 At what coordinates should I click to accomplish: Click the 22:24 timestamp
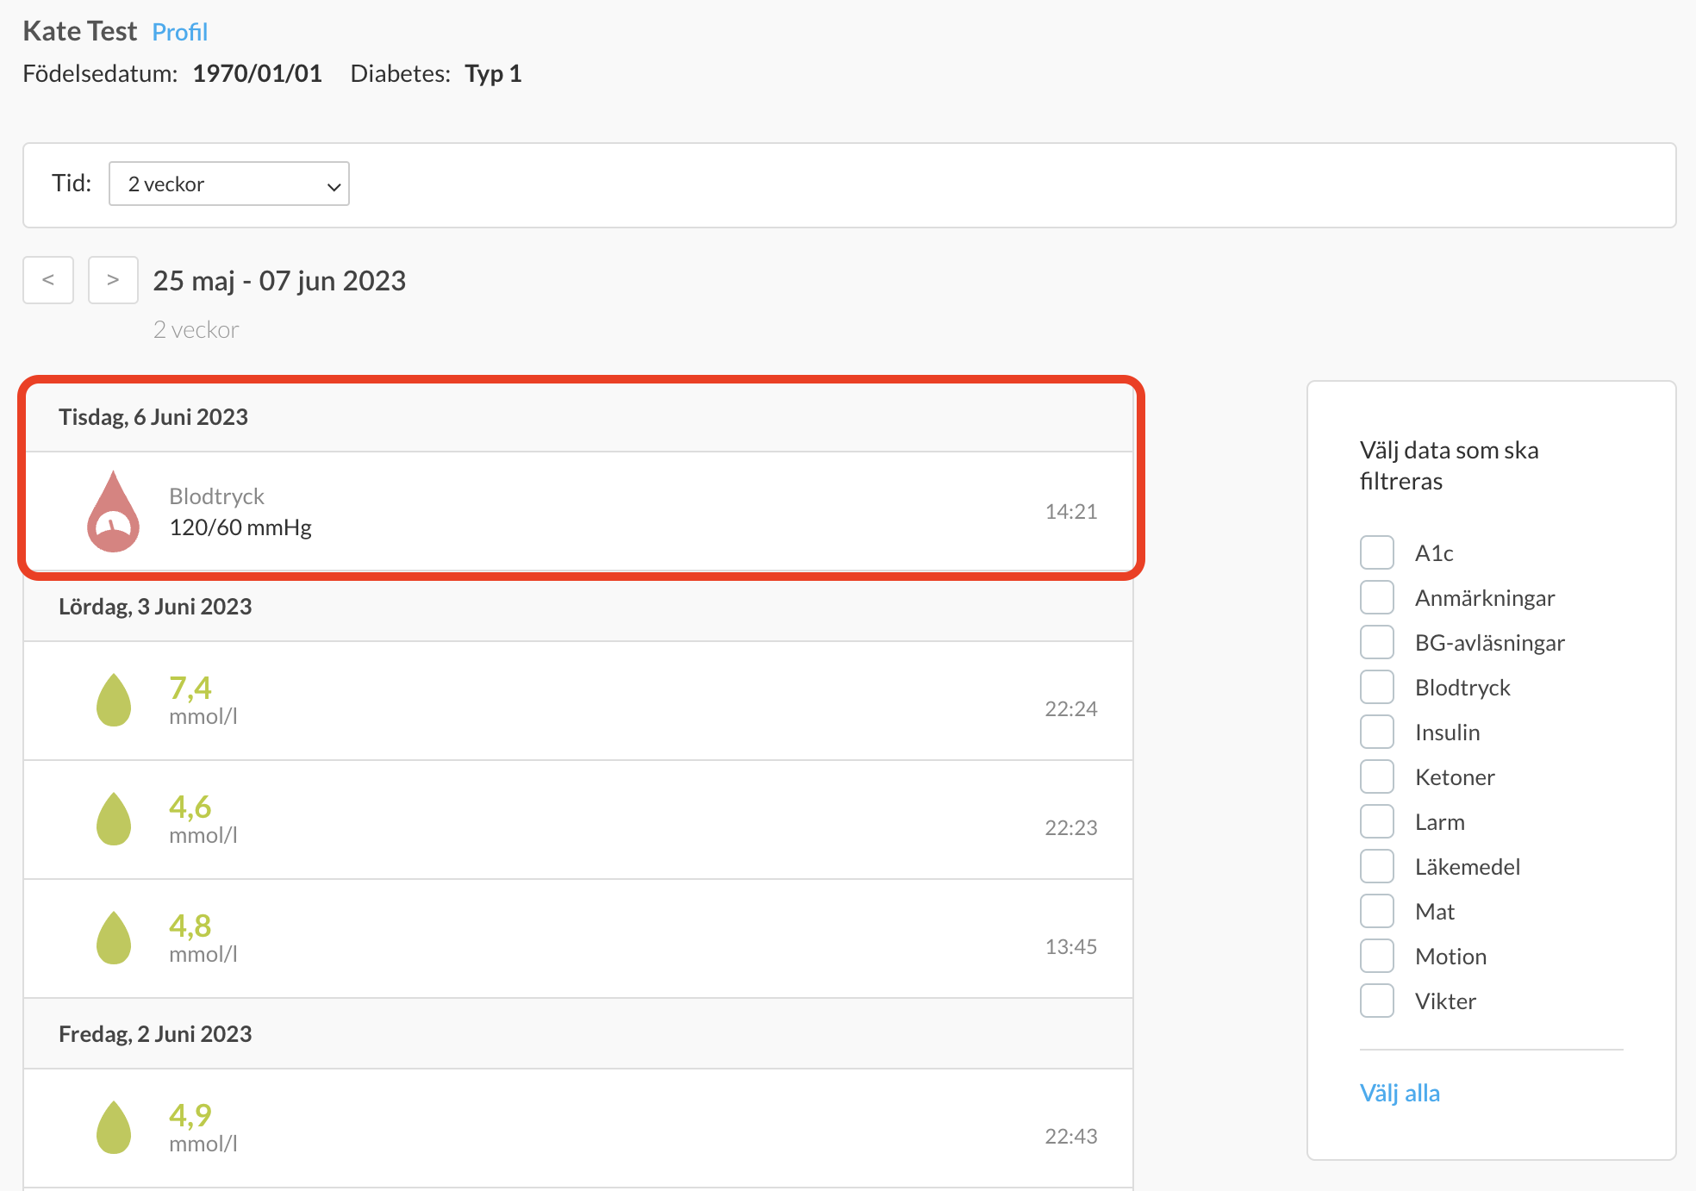pos(1071,709)
